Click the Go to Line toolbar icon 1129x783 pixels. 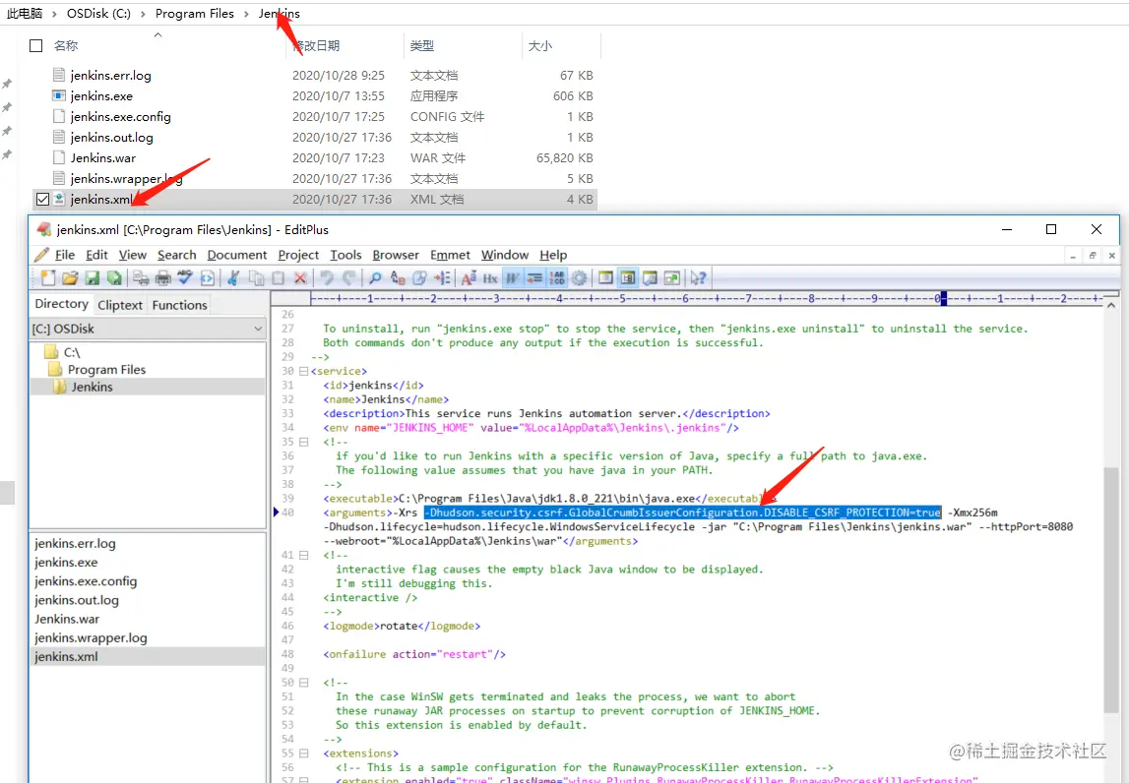coord(442,277)
